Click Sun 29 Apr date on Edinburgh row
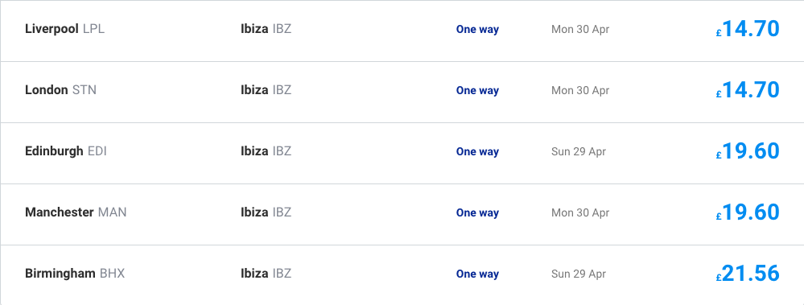Screen dimensions: 804x305 pos(579,152)
